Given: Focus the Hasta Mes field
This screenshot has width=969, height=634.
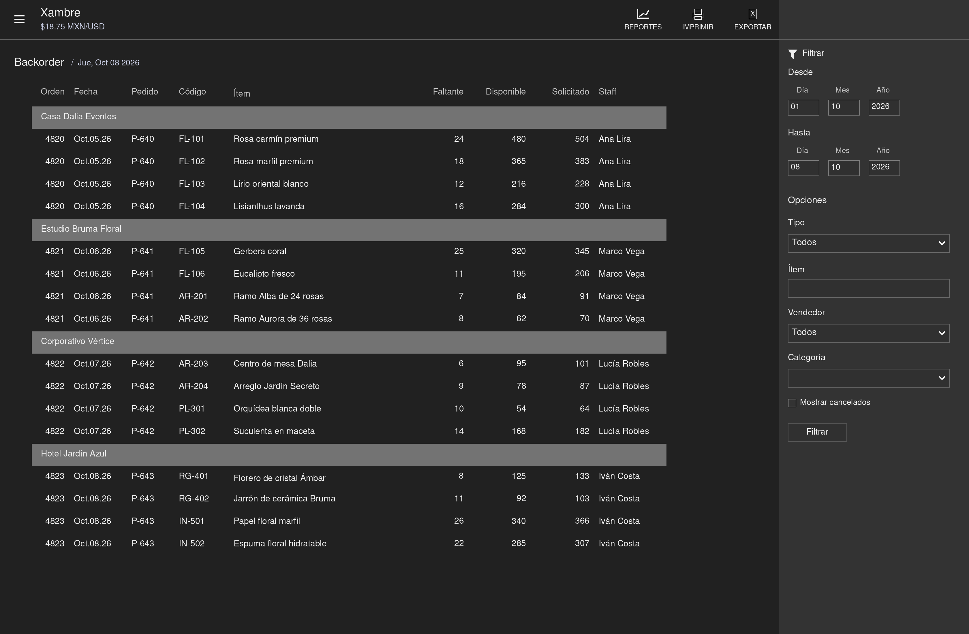Looking at the screenshot, I should coord(844,168).
